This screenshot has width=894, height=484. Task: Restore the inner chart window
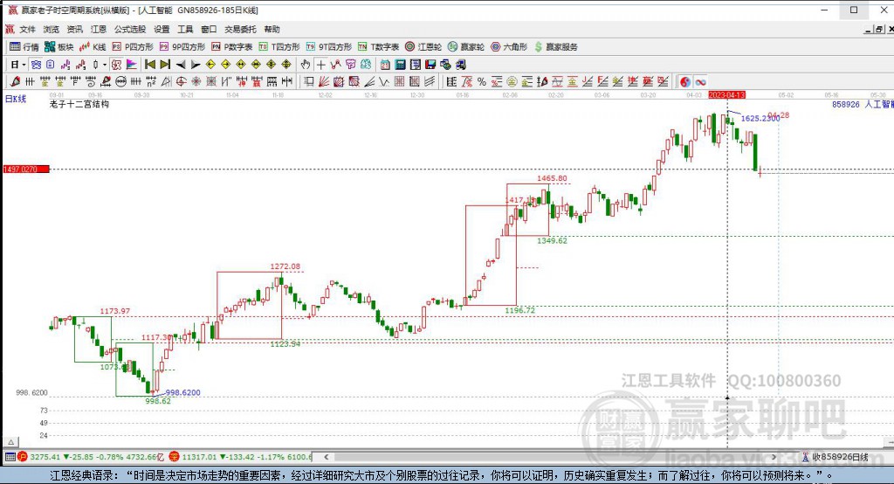point(879,29)
